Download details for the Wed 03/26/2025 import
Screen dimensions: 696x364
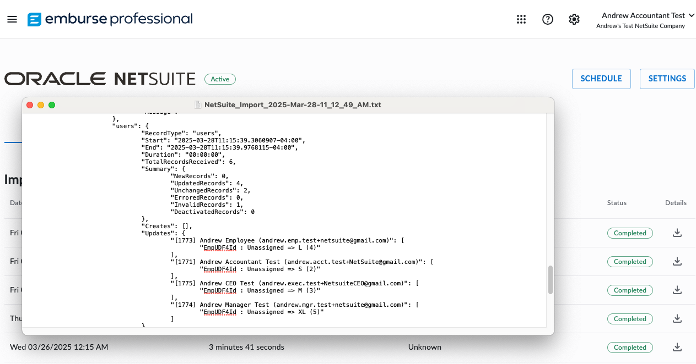677,347
